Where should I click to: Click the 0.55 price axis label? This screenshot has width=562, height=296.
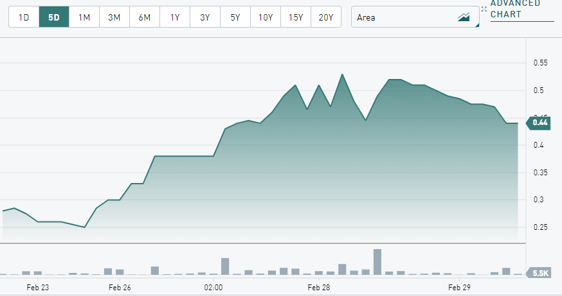pos(541,63)
